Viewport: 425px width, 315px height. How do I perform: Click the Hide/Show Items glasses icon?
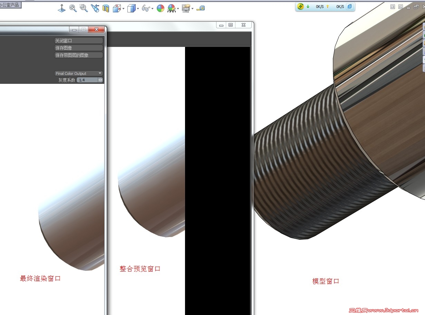coord(146,9)
